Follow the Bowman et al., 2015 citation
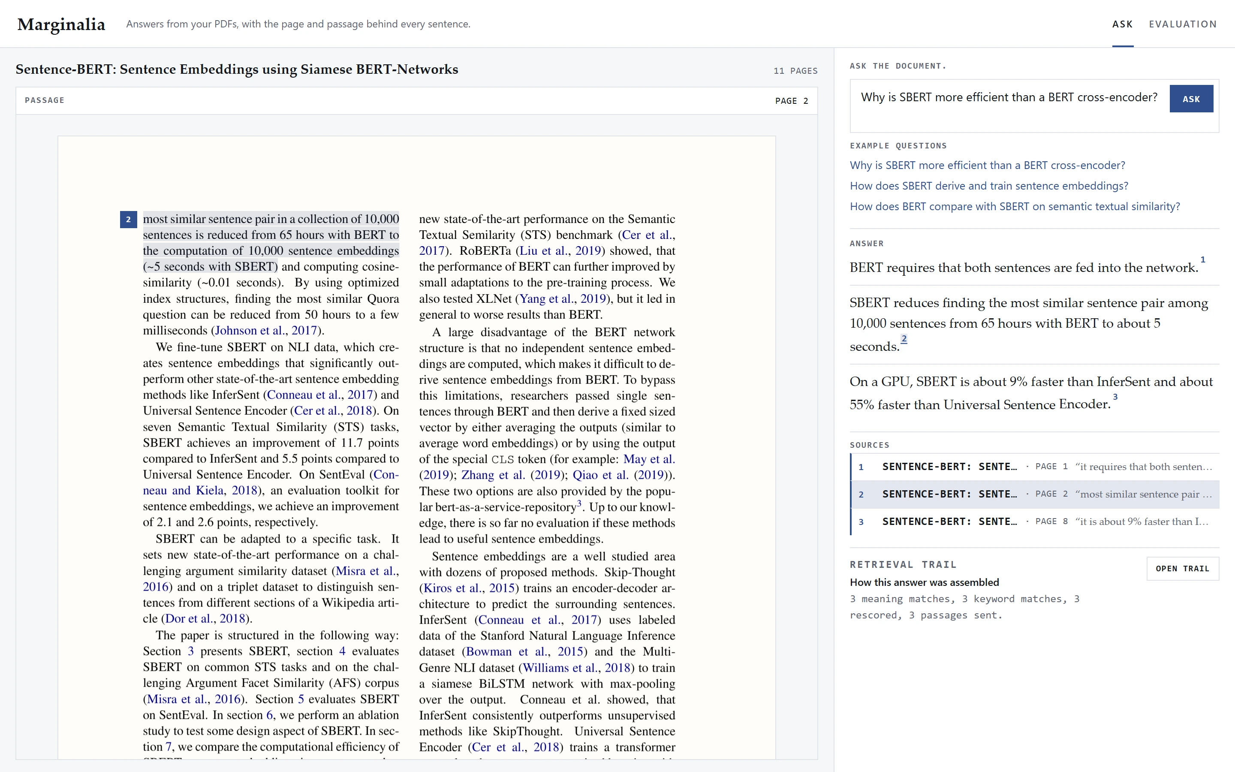 (524, 651)
